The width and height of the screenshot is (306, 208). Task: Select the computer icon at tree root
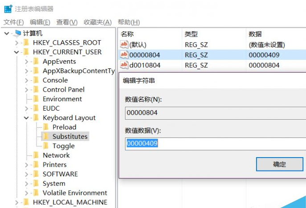[x=17, y=33]
